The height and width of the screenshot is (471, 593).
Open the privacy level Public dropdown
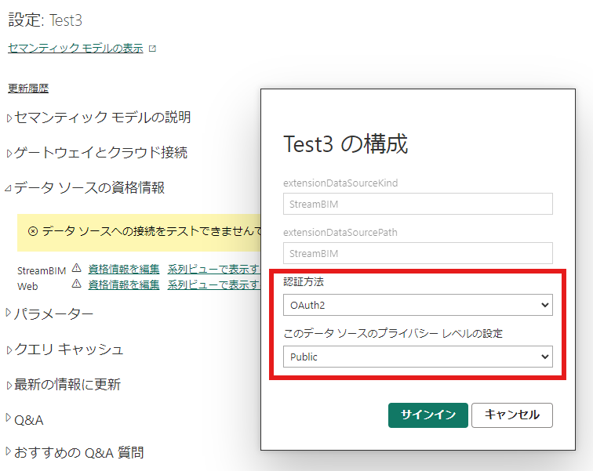coord(417,357)
